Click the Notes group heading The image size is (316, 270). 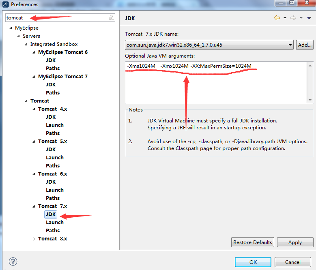tap(135, 110)
